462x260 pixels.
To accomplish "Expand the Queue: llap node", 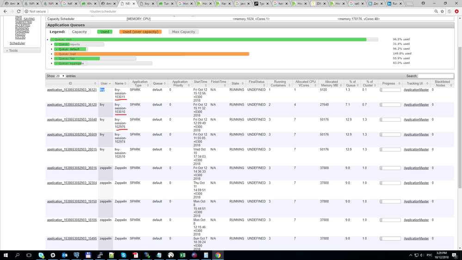I will point(51,59).
